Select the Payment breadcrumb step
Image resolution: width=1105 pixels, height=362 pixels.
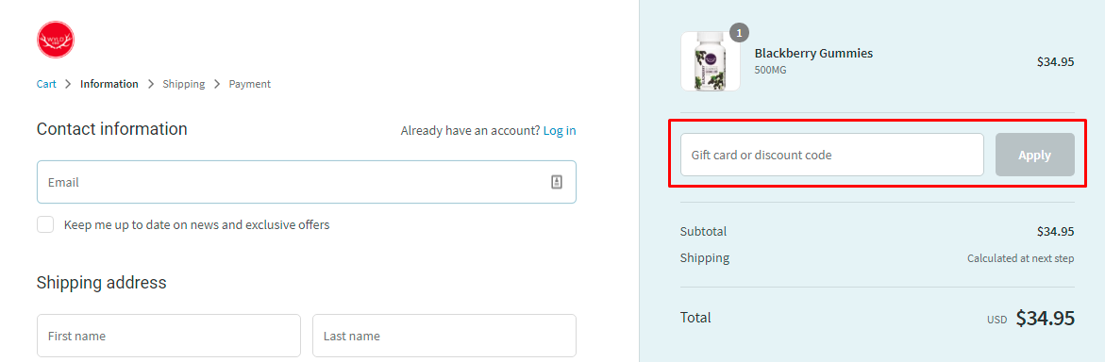[249, 84]
